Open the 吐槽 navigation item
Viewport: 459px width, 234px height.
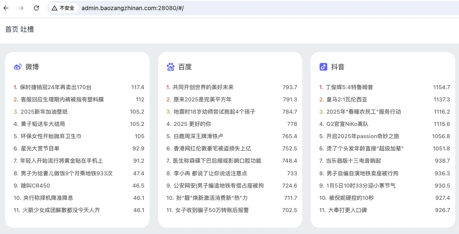tap(27, 29)
